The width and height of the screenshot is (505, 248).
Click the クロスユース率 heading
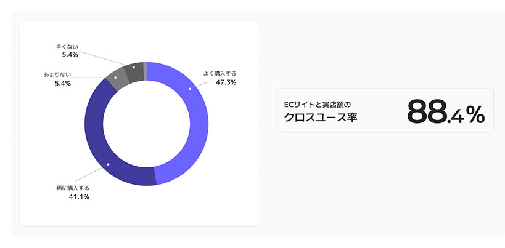321,118
